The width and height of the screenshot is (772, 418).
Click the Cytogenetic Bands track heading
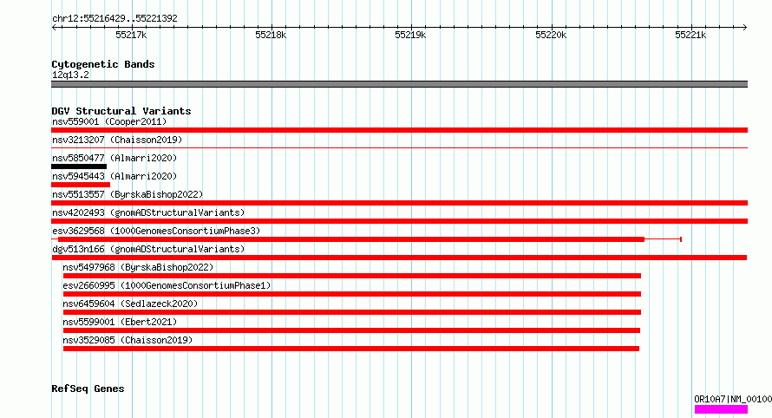click(103, 64)
